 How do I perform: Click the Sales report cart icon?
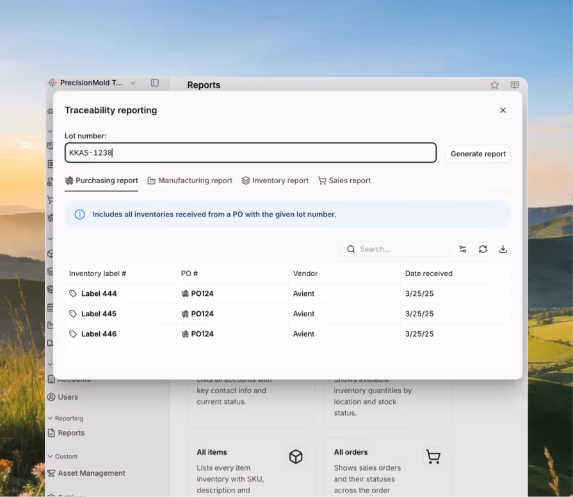click(x=322, y=181)
